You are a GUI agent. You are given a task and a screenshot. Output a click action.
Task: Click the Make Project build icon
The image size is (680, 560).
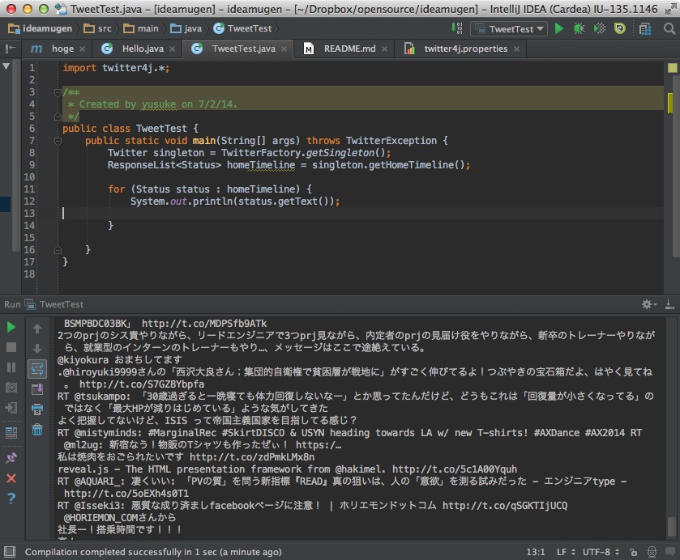(x=456, y=28)
